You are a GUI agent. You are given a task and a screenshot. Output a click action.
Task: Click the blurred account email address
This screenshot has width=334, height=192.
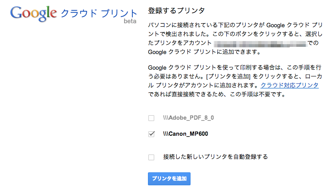(260, 43)
